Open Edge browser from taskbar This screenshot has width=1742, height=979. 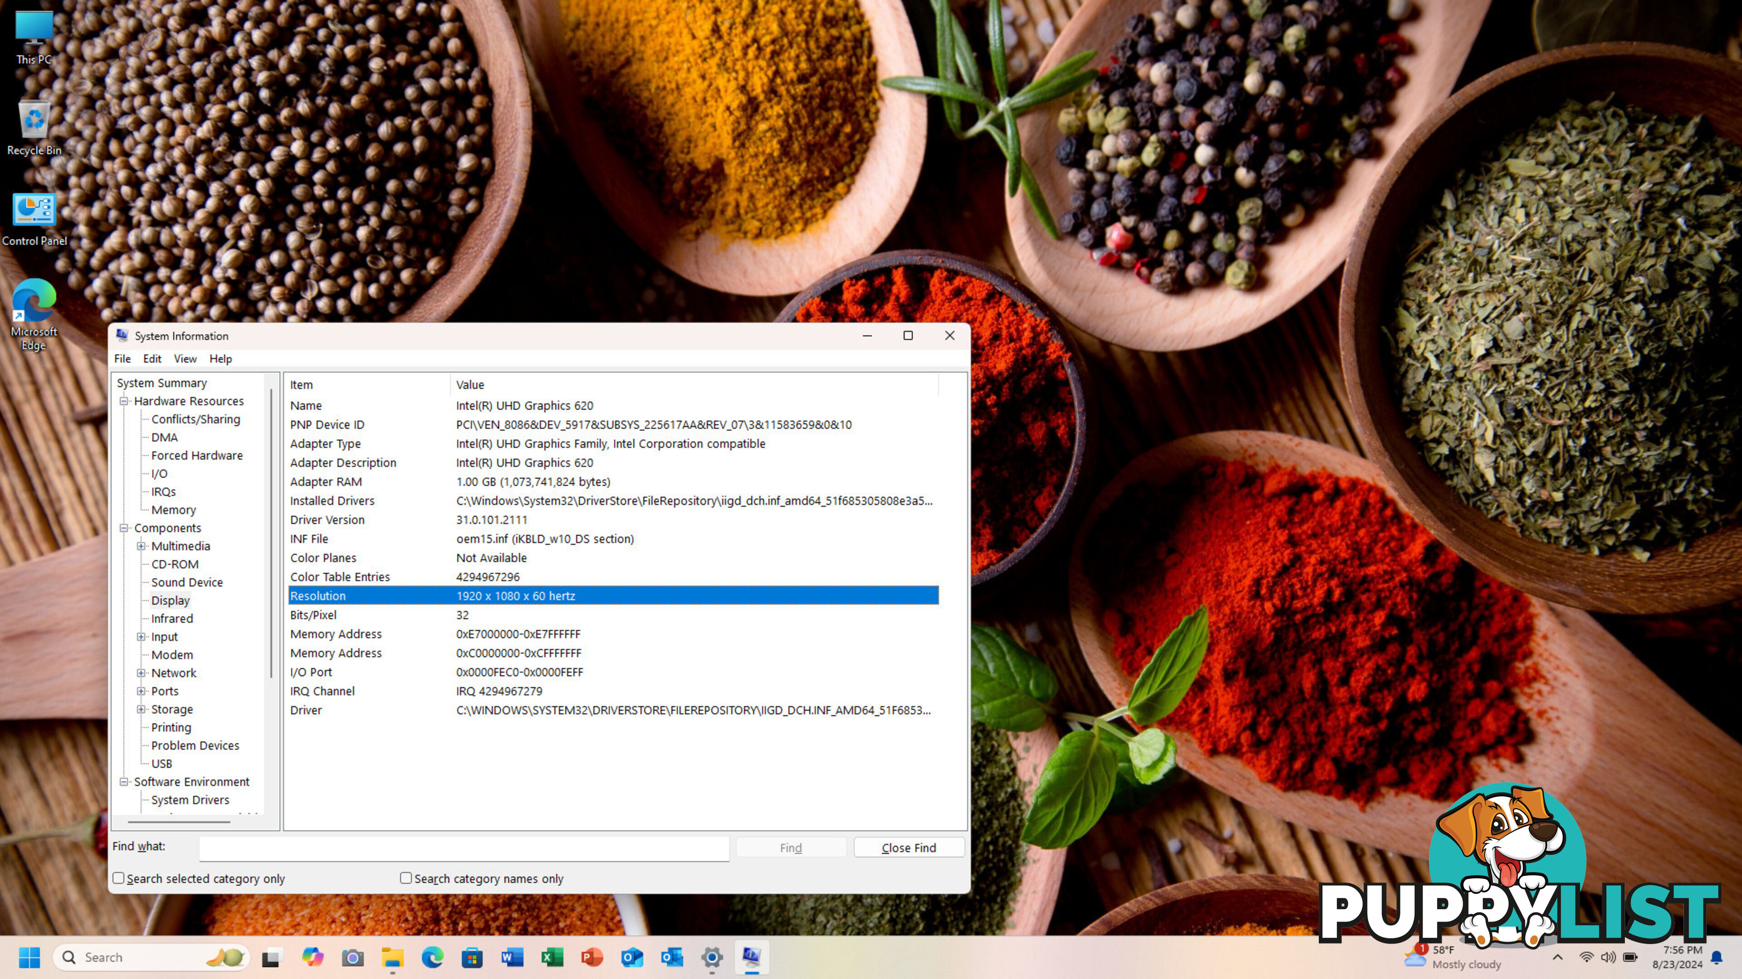[432, 957]
